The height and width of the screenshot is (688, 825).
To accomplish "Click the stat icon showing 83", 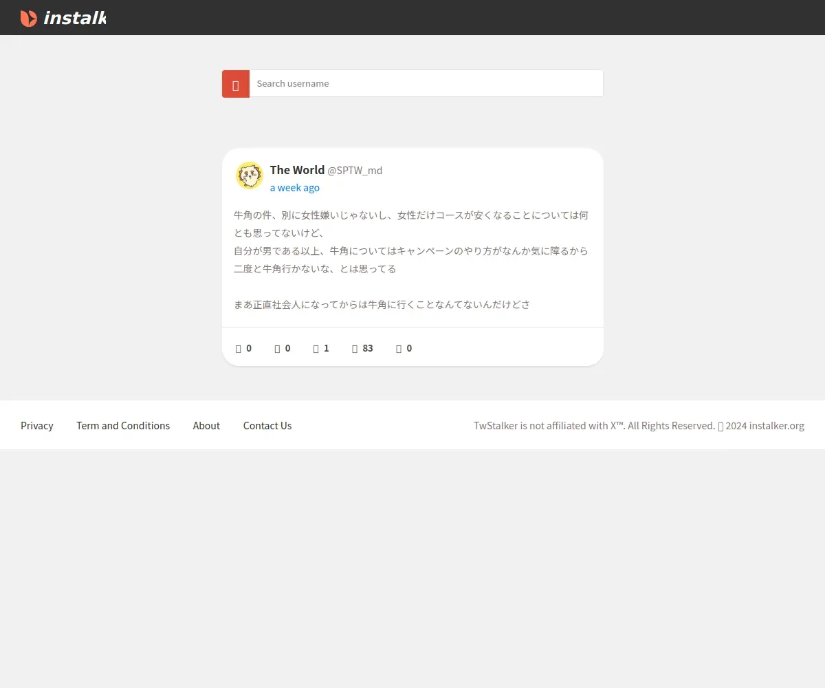I will pyautogui.click(x=355, y=349).
